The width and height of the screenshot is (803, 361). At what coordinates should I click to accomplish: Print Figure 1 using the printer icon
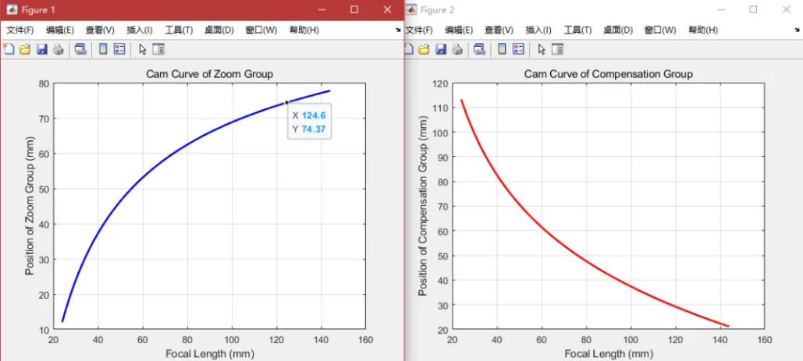pyautogui.click(x=58, y=49)
